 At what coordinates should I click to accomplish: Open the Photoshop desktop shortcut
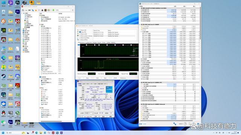click(x=17, y=3)
